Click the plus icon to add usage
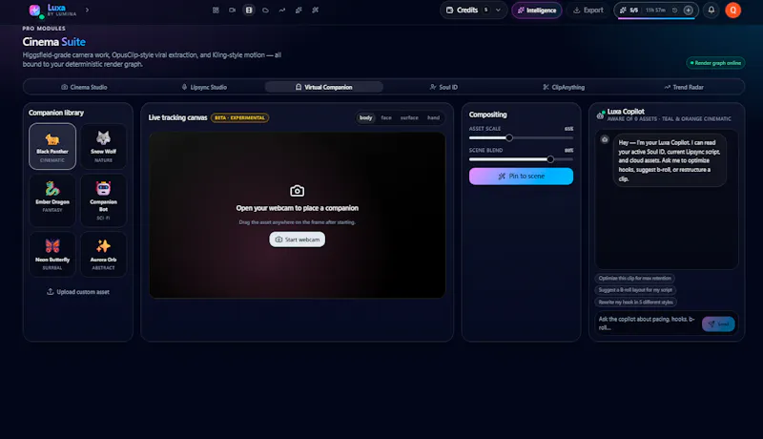This screenshot has height=439, width=763. (x=688, y=10)
